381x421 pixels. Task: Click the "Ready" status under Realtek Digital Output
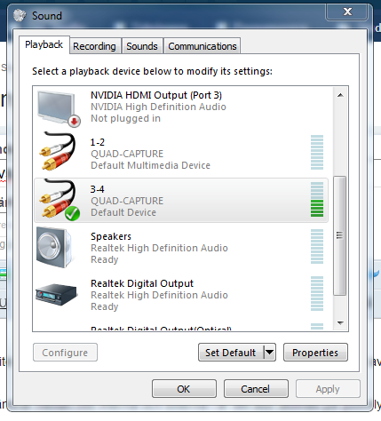click(x=105, y=306)
